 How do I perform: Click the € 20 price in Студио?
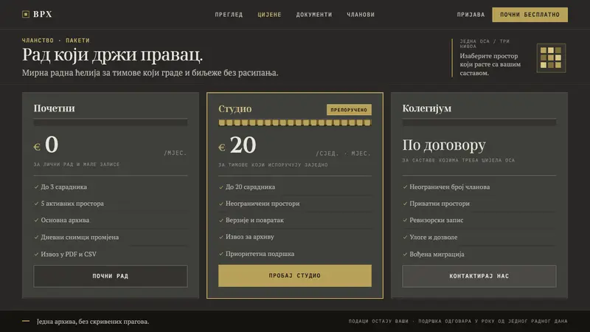pos(237,145)
